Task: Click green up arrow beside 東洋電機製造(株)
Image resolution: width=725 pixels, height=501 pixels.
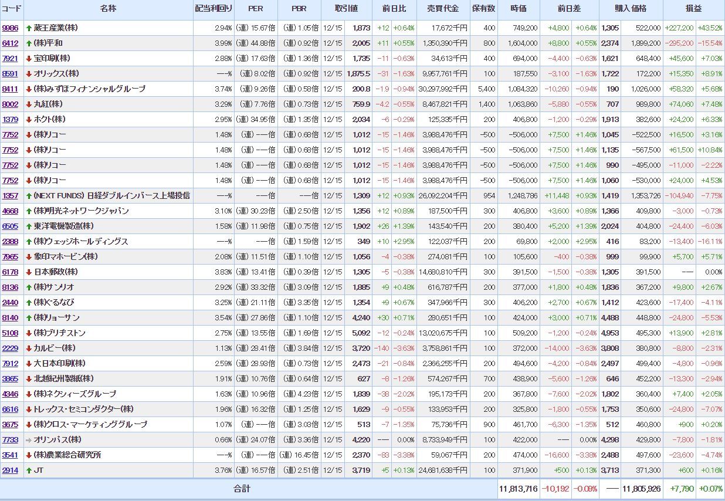Action: 29,226
